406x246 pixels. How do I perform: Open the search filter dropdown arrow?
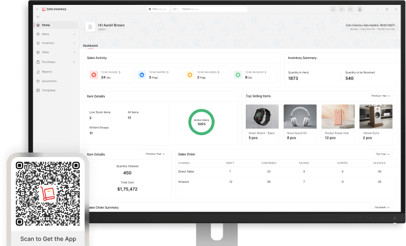coord(175,9)
